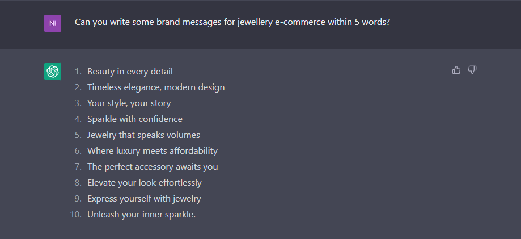The height and width of the screenshot is (239, 521).
Task: Click 'Jewelry that speaks volumes' text
Action: click(143, 135)
